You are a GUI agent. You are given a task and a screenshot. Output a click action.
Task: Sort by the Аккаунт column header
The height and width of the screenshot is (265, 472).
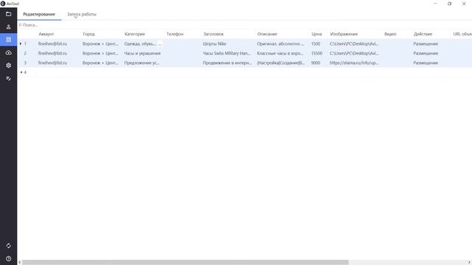coord(46,34)
